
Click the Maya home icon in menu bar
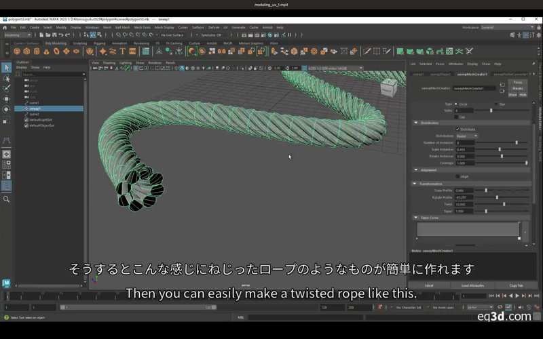[6, 27]
